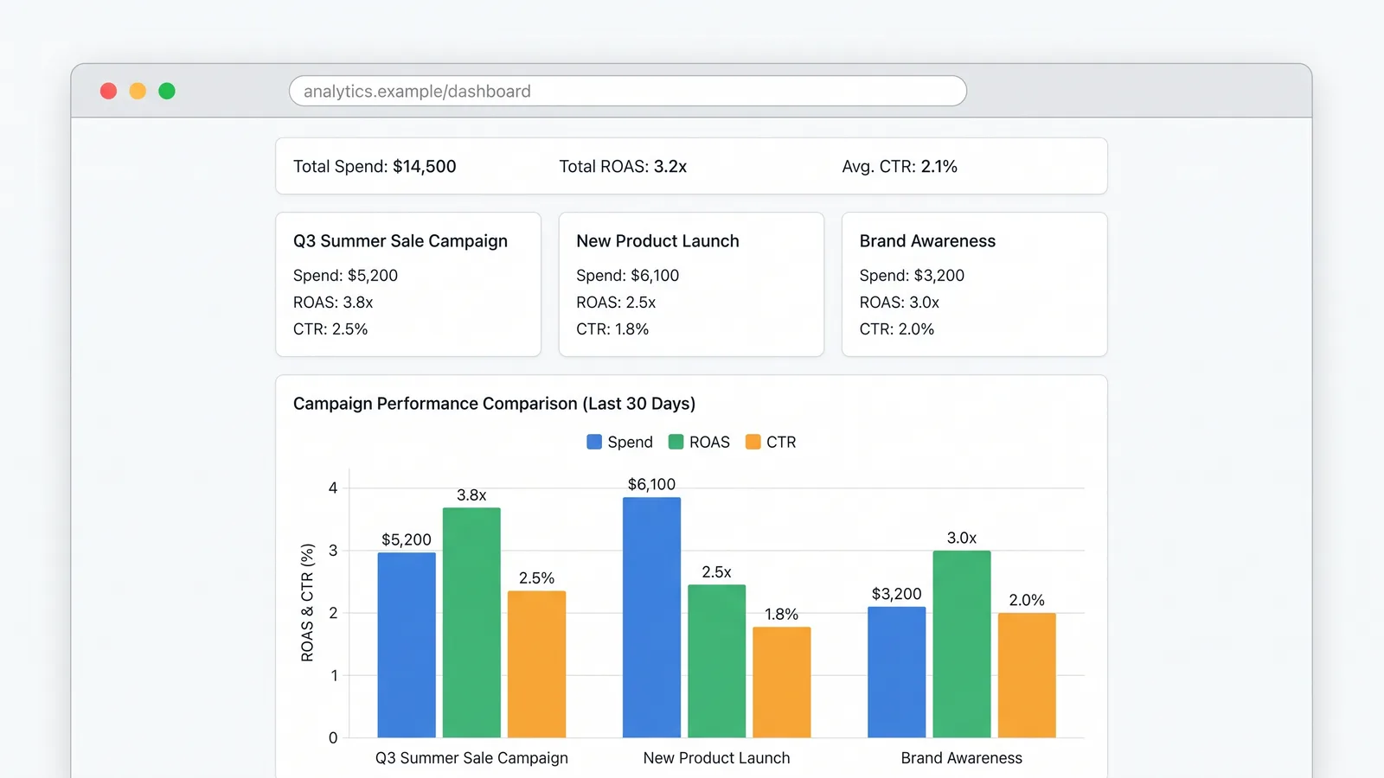Click the Total ROAS: 3.2x summary
The height and width of the screenshot is (778, 1384).
(623, 166)
